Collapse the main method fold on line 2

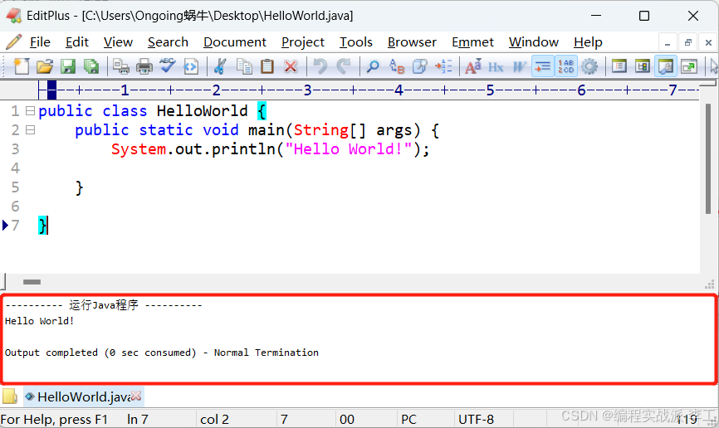[x=30, y=130]
